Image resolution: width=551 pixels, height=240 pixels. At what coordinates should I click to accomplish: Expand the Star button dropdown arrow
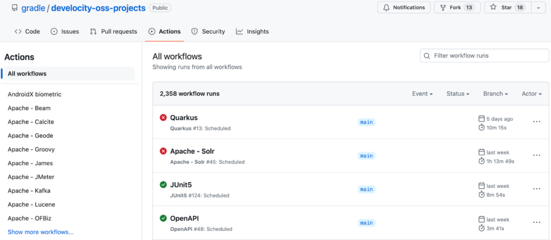tap(539, 8)
